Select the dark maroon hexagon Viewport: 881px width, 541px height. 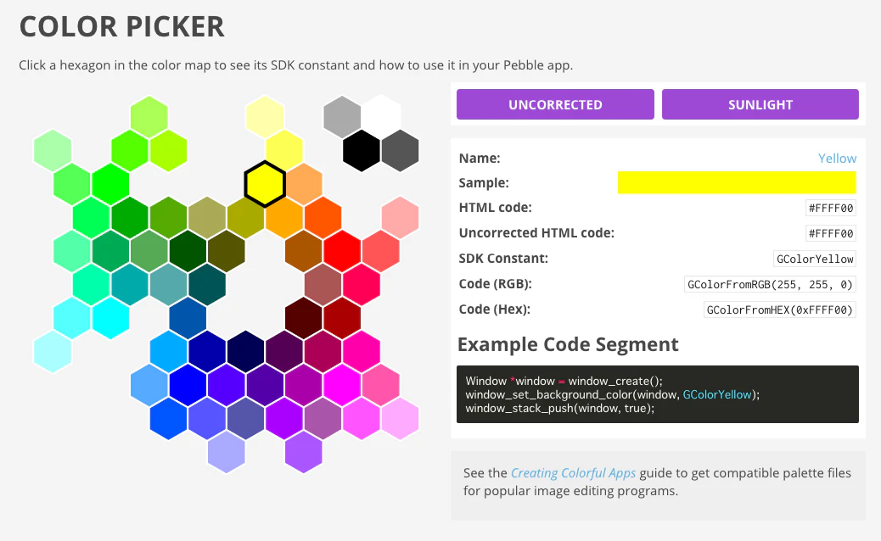(303, 318)
